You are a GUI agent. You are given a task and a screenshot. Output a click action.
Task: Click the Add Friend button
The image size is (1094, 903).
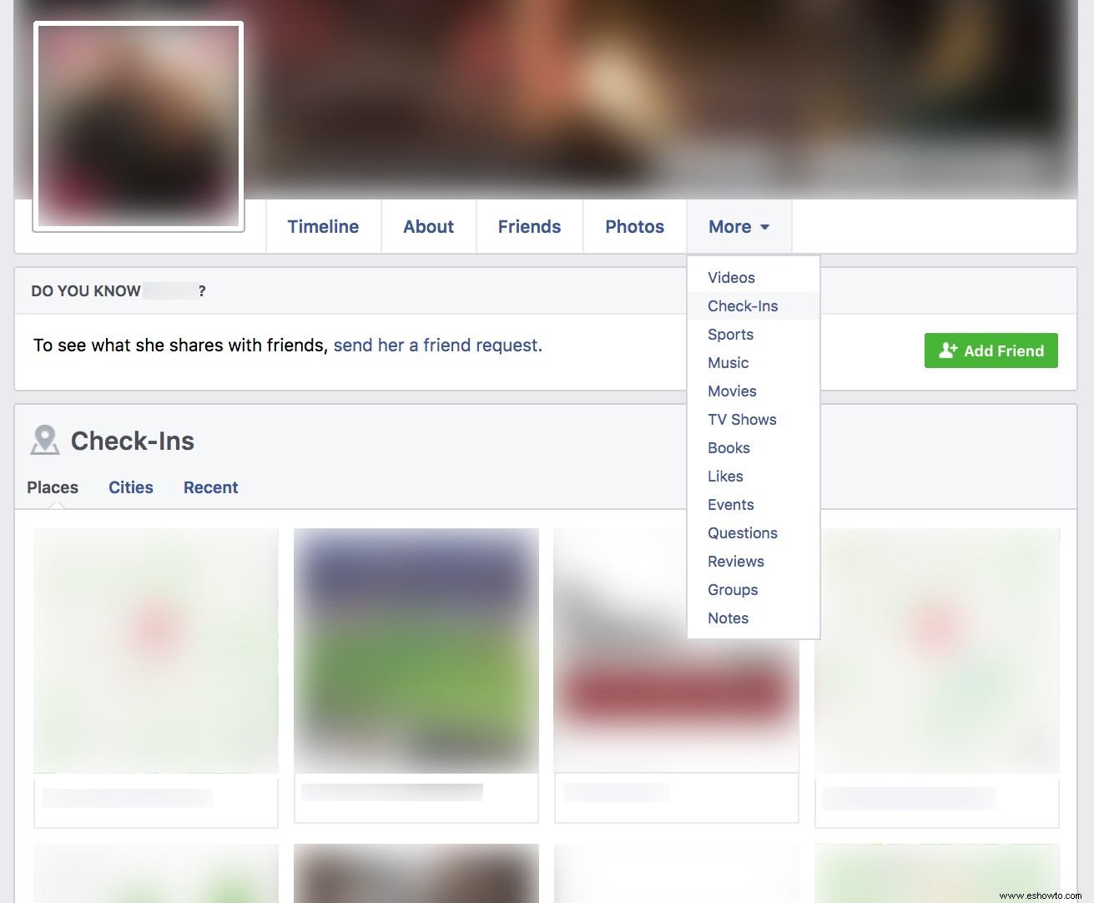(x=991, y=351)
